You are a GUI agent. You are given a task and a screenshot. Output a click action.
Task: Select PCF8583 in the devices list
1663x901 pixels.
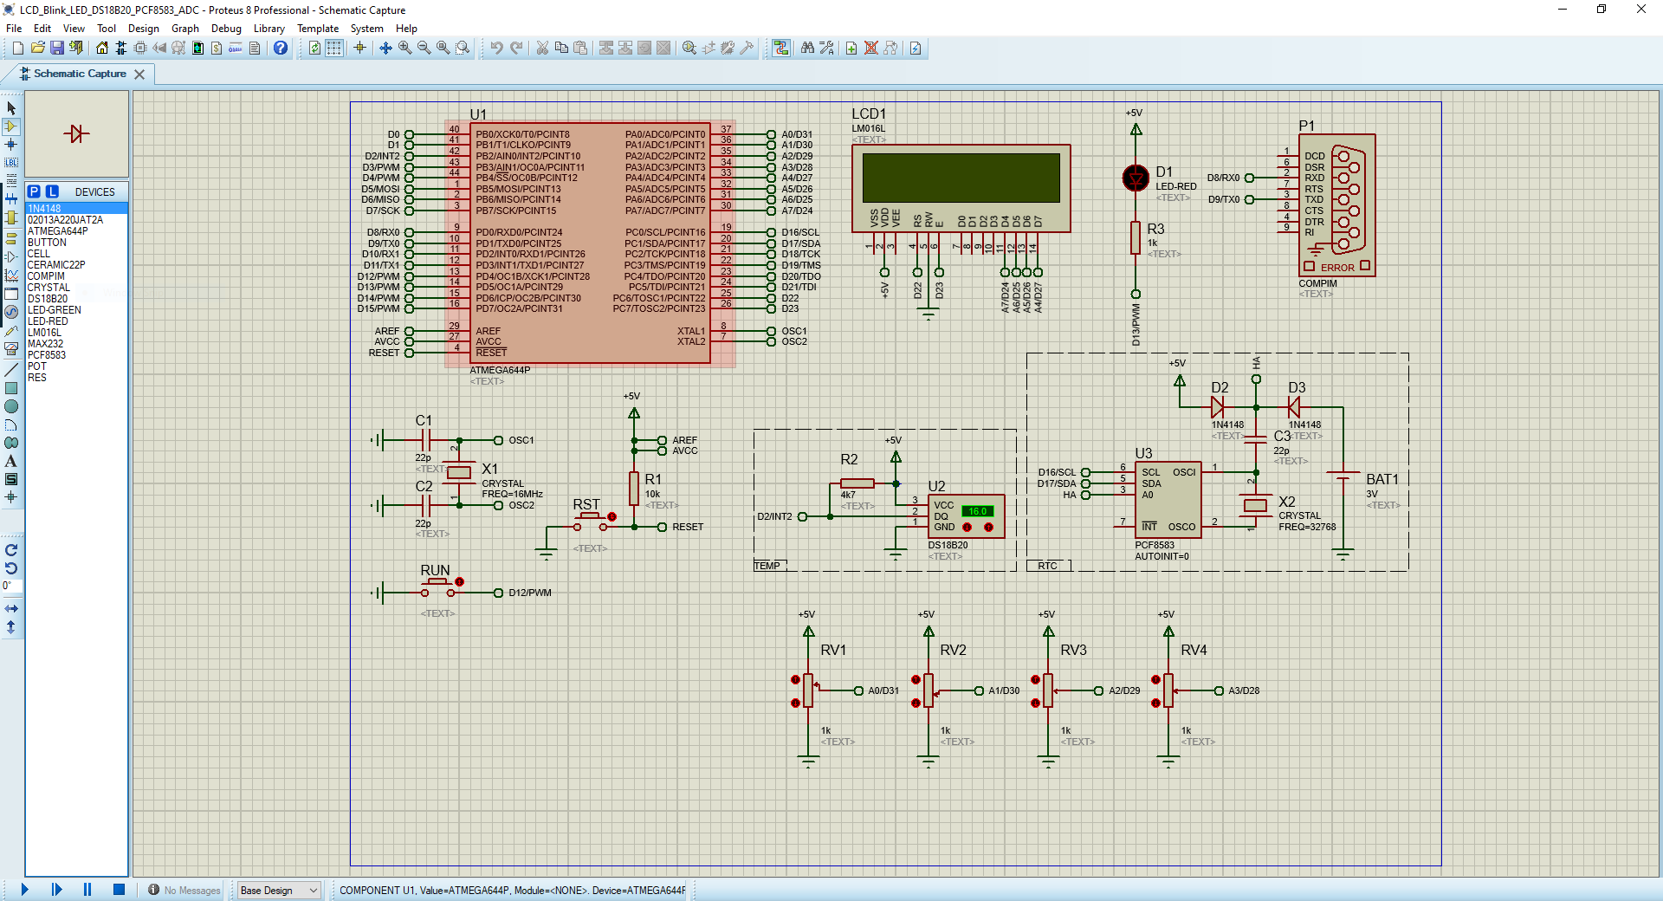76,355
